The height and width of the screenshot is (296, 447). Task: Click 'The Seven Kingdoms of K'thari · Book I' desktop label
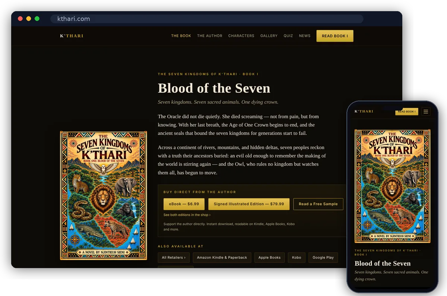pyautogui.click(x=208, y=74)
